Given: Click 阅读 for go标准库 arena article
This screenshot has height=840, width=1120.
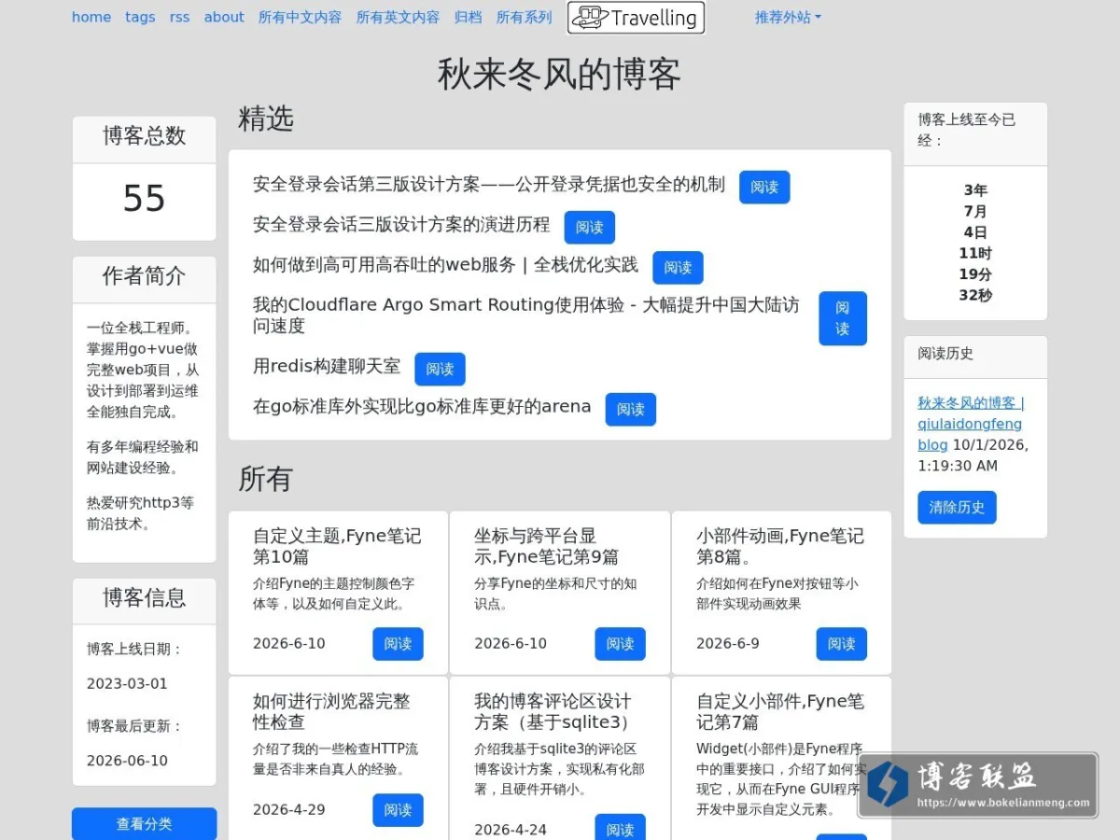Looking at the screenshot, I should pyautogui.click(x=631, y=409).
